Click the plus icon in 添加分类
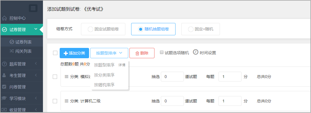Viewport: 311px width, 113px height. click(66, 53)
